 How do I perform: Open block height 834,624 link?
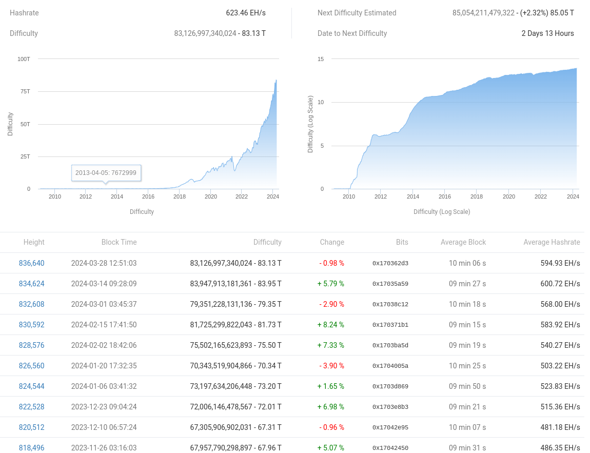(x=32, y=284)
